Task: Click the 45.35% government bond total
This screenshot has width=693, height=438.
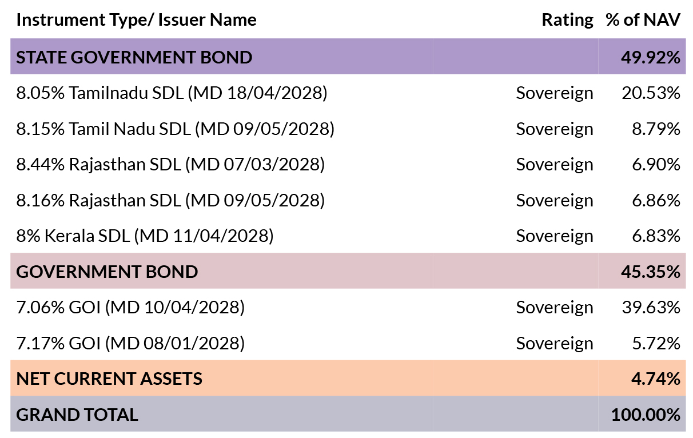Action: (651, 272)
